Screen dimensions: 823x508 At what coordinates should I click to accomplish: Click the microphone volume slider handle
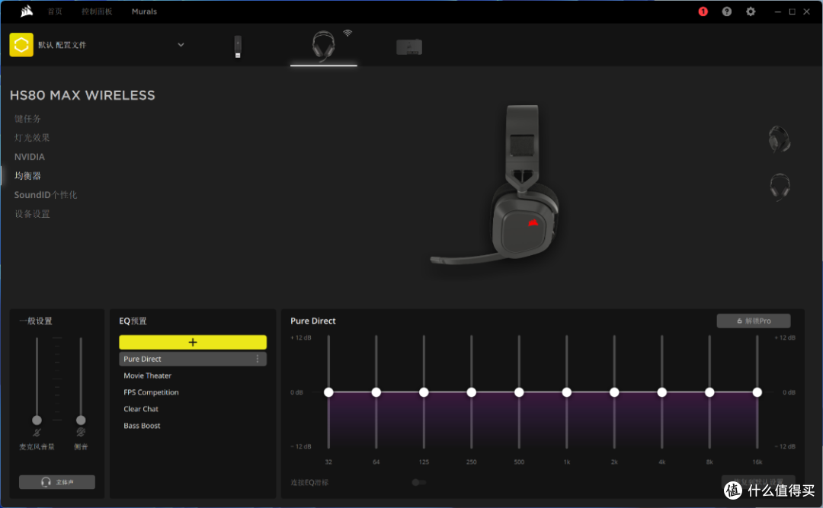(x=37, y=420)
